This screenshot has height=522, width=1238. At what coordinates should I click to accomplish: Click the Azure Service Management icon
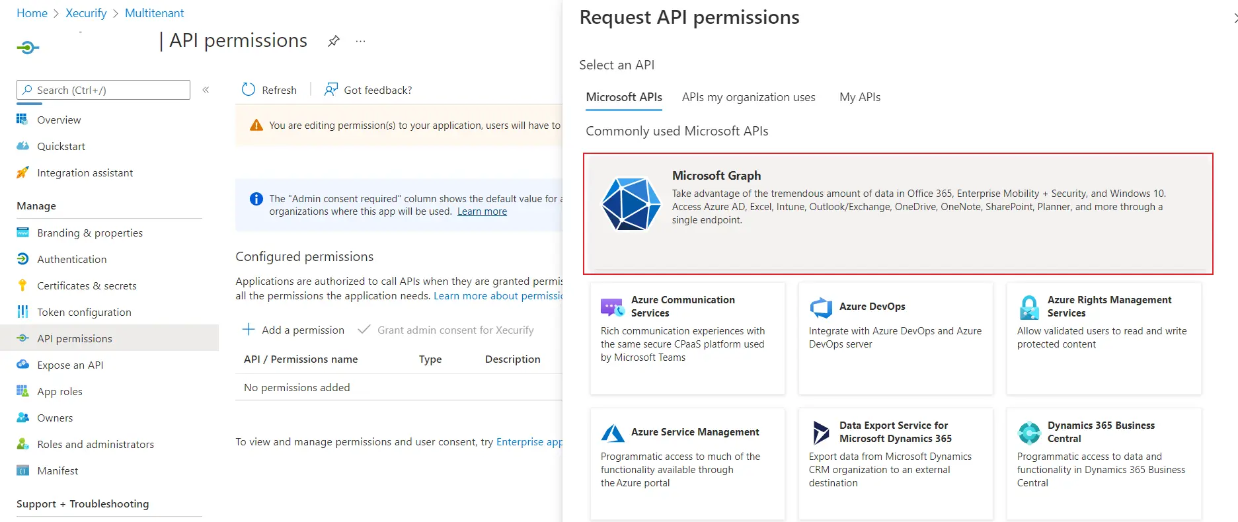click(x=613, y=433)
